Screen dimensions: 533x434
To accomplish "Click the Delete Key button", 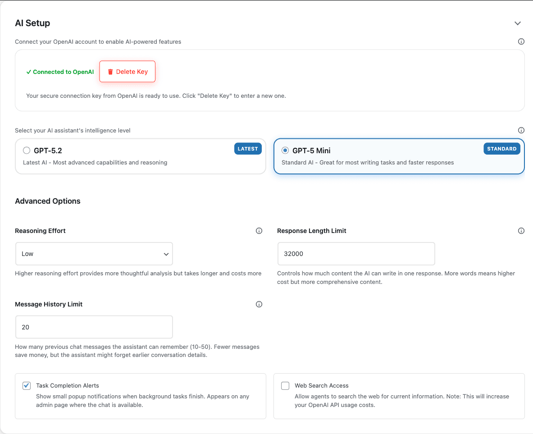I will click(128, 71).
